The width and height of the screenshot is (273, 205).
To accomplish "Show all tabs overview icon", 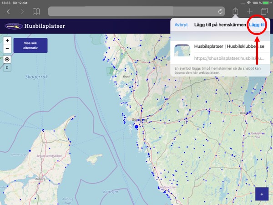I will click(x=264, y=11).
